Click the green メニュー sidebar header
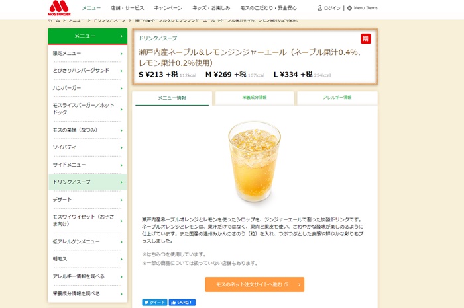 87,36
